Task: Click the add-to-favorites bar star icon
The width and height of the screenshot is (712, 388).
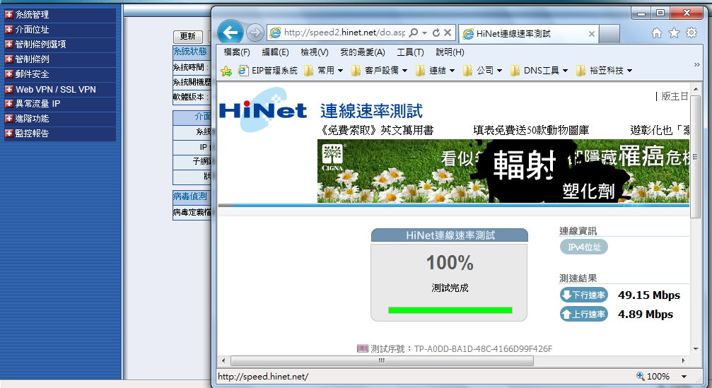Action: coord(226,71)
